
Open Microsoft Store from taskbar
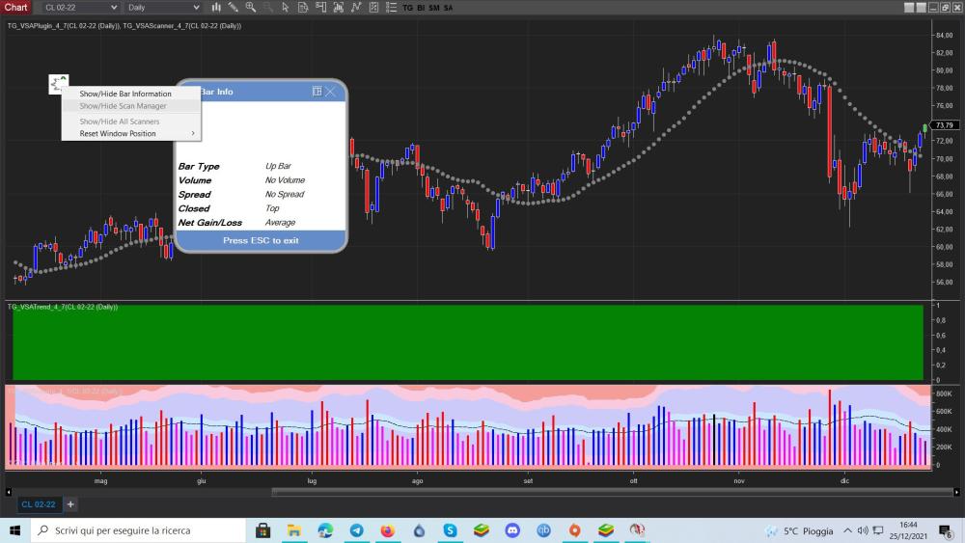point(262,530)
